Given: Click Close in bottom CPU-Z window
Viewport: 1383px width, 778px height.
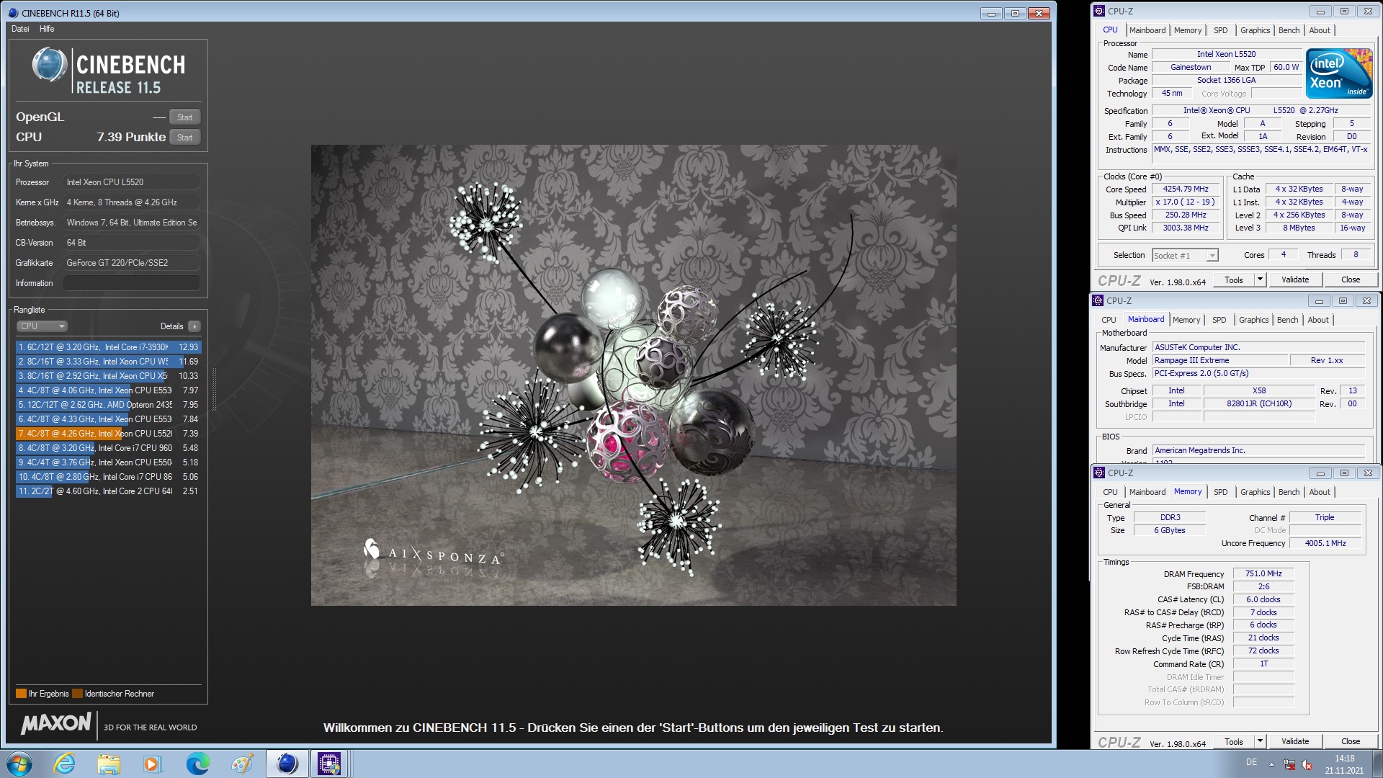Looking at the screenshot, I should (1351, 742).
